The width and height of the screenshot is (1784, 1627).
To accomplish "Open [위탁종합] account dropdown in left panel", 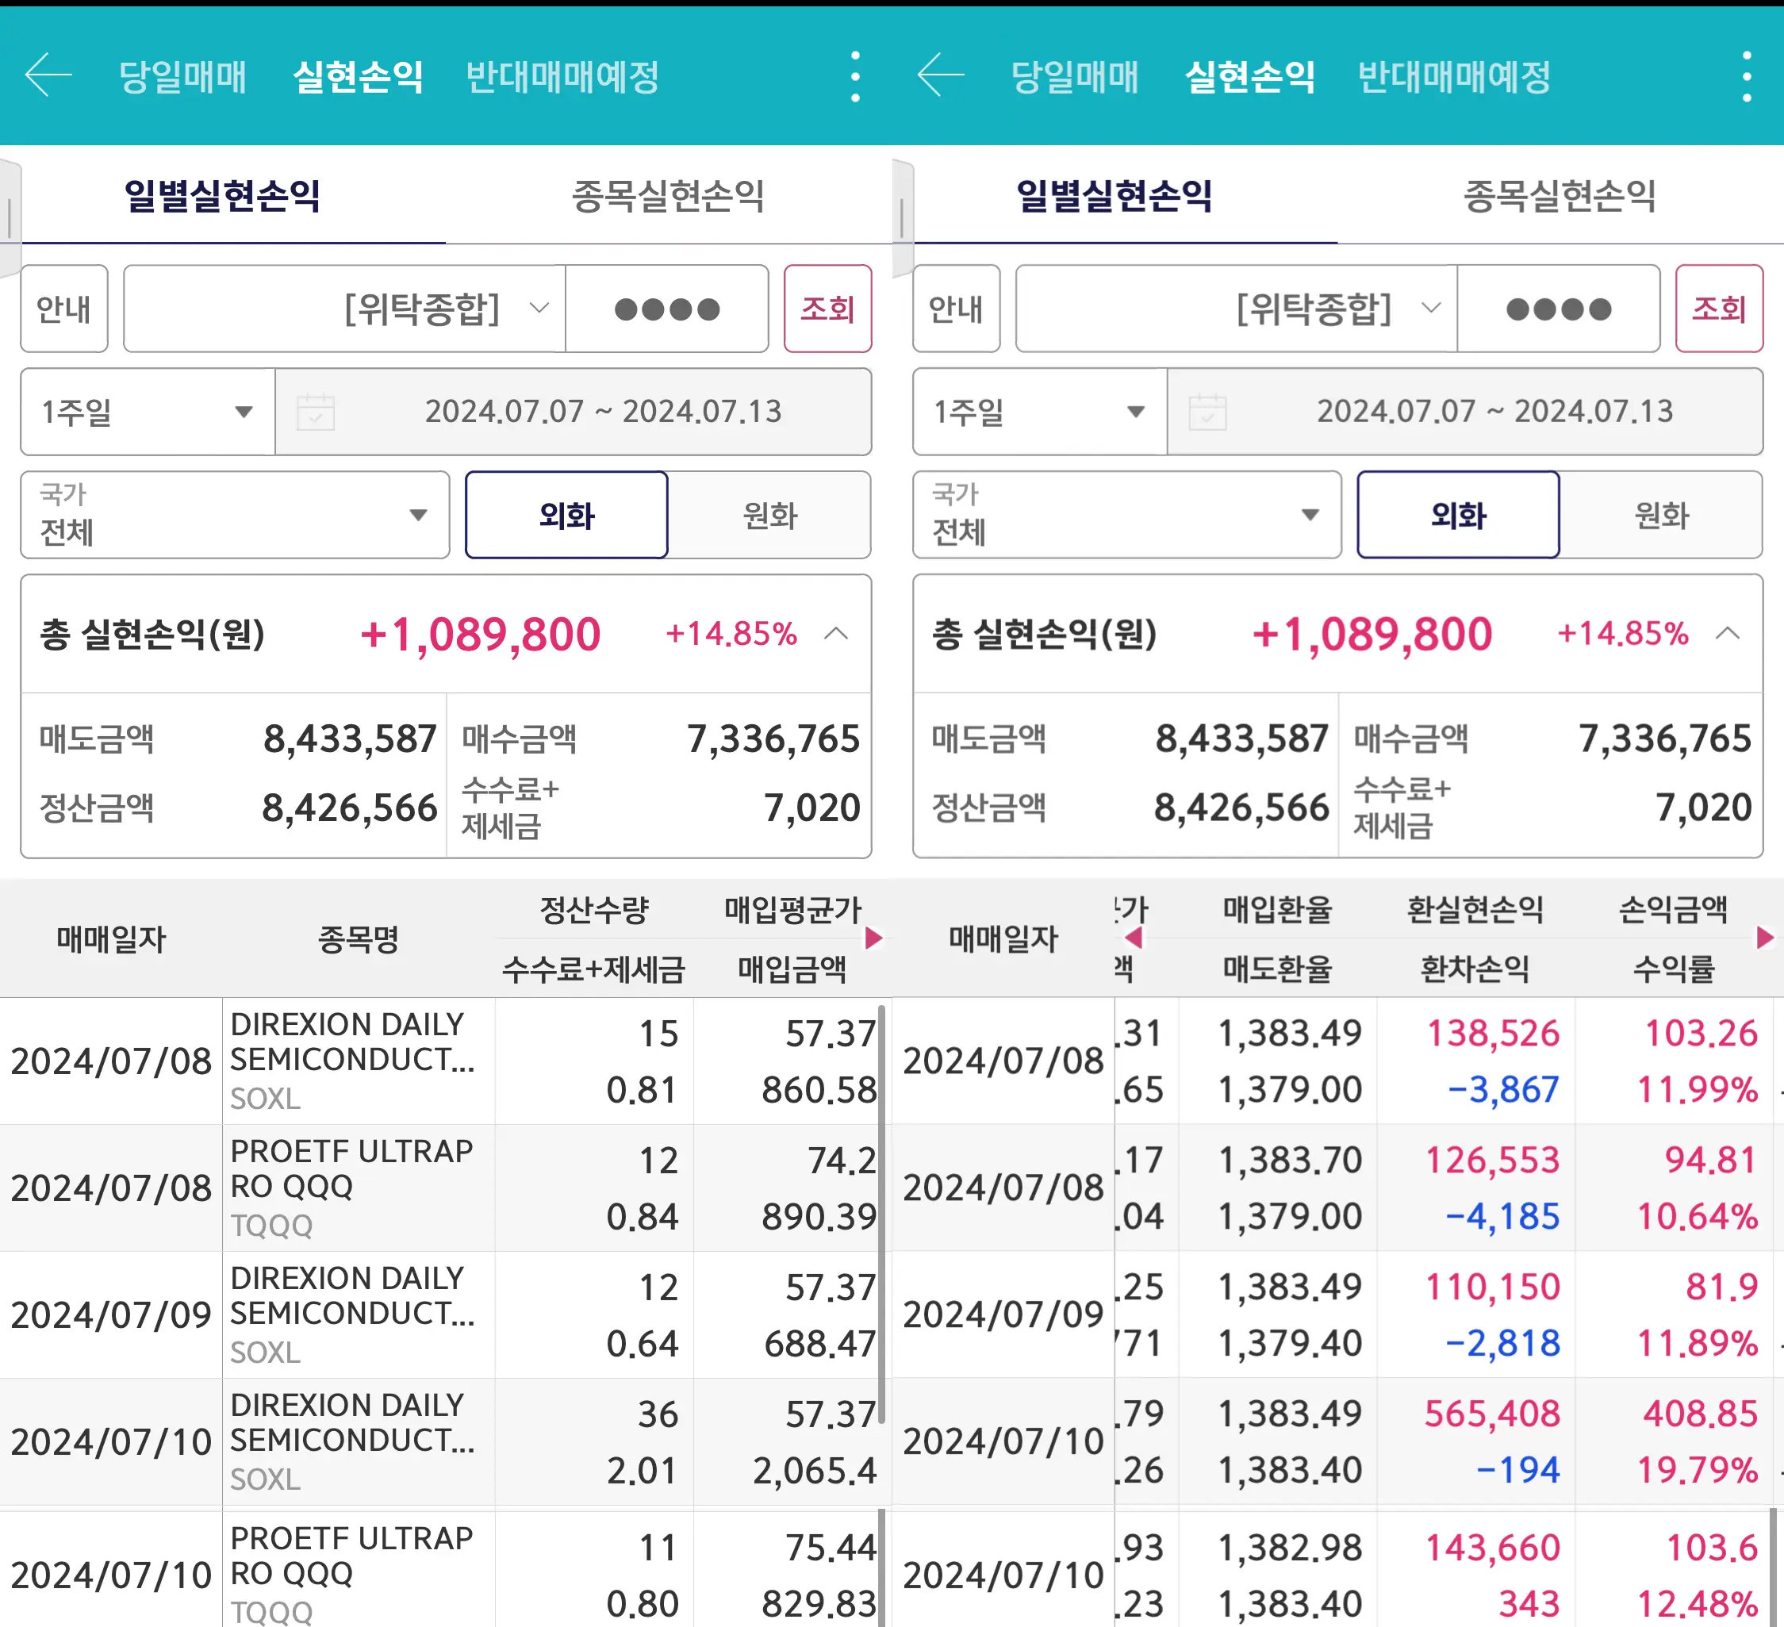I will [344, 309].
